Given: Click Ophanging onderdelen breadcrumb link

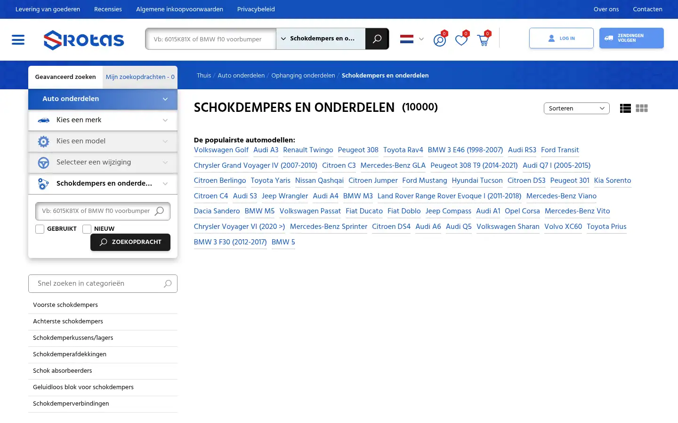Looking at the screenshot, I should click(x=303, y=76).
